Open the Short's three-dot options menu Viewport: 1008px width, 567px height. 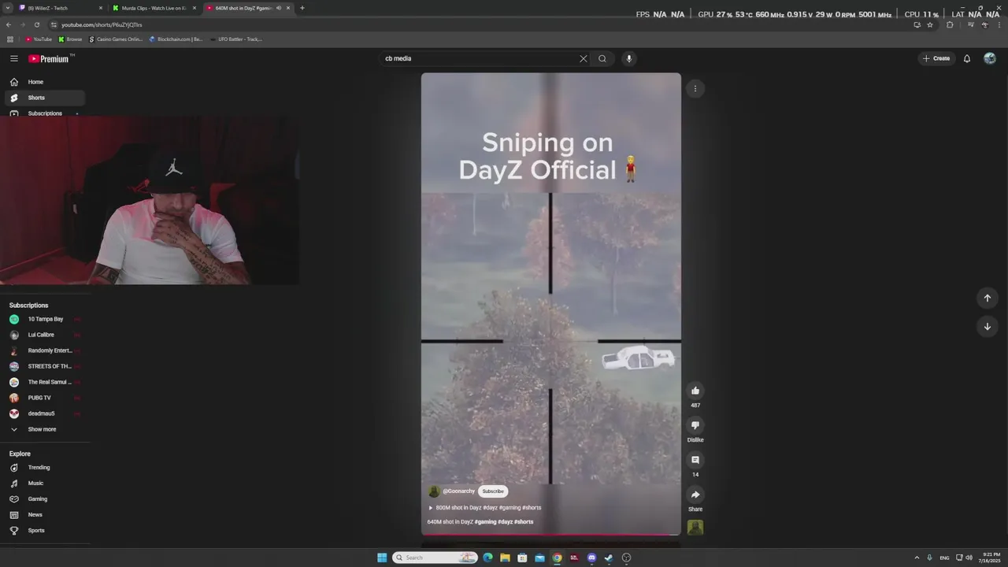[695, 89]
